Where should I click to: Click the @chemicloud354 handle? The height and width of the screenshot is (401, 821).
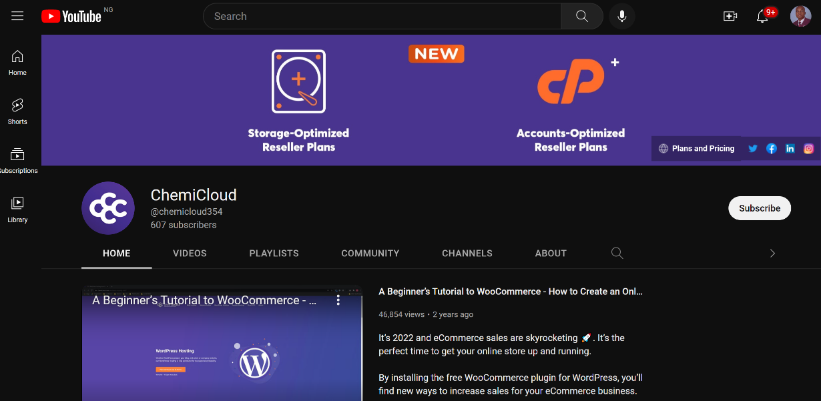tap(186, 212)
